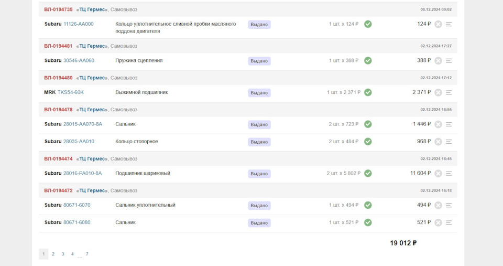503x266 pixels.
Task: Open order ВЛ-0194735 link
Action: point(58,9)
